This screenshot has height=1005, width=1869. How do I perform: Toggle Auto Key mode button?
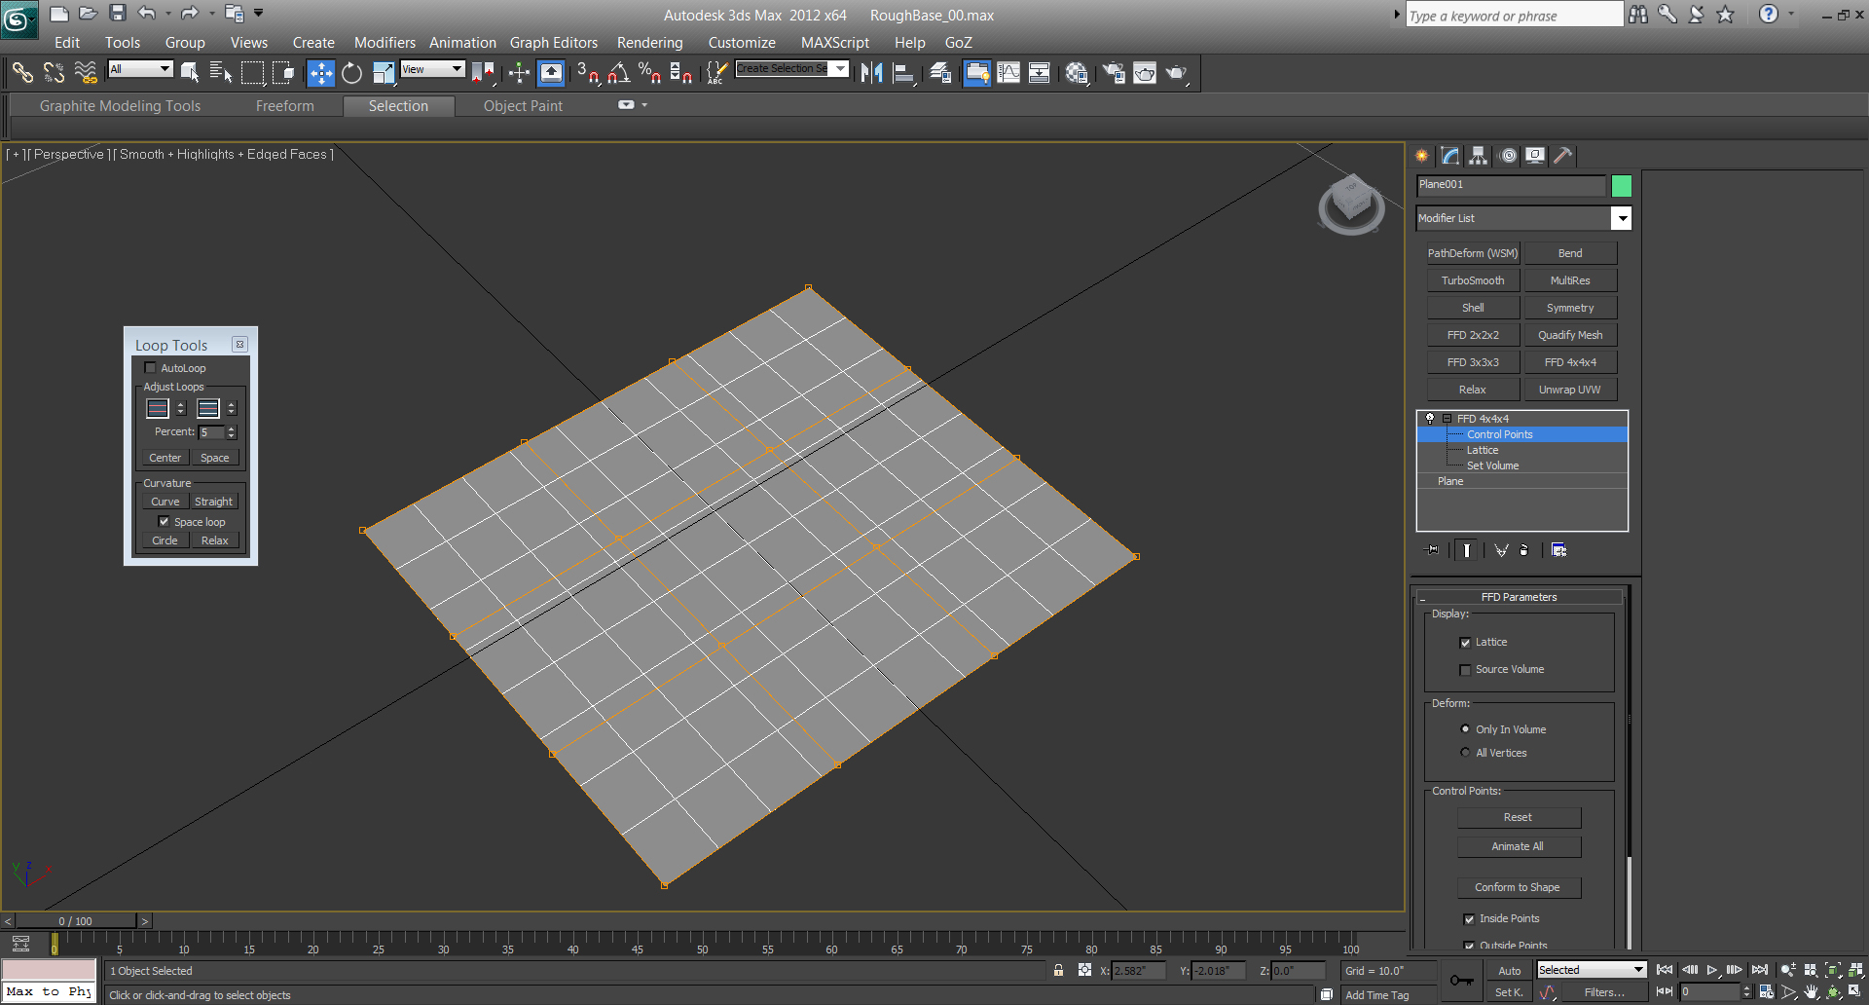pyautogui.click(x=1510, y=971)
